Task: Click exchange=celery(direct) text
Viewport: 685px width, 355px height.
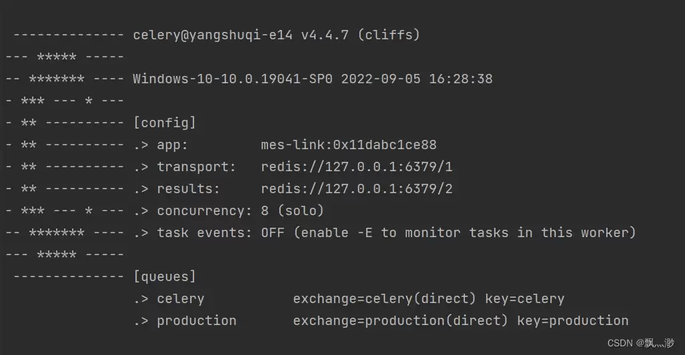Action: point(384,299)
